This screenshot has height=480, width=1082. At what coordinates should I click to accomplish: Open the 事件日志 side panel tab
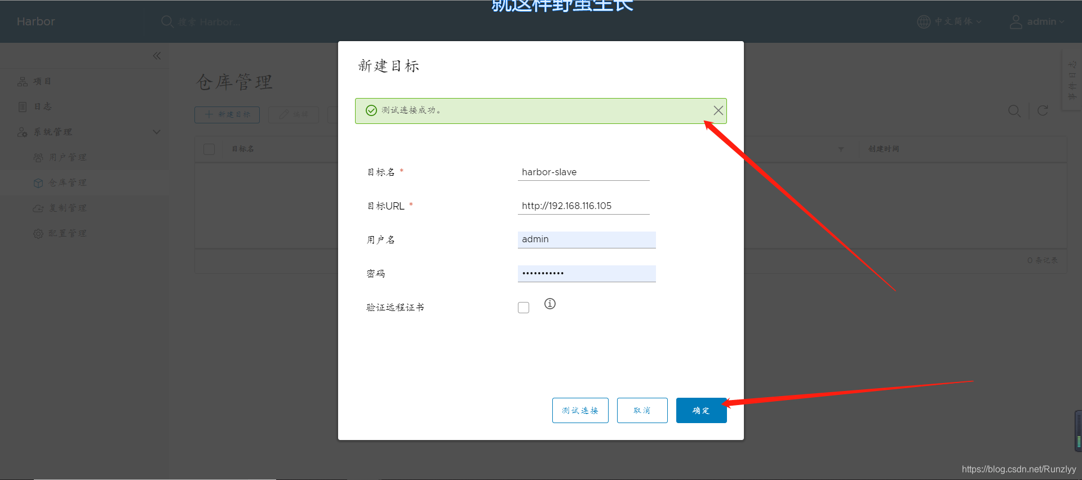click(1072, 81)
